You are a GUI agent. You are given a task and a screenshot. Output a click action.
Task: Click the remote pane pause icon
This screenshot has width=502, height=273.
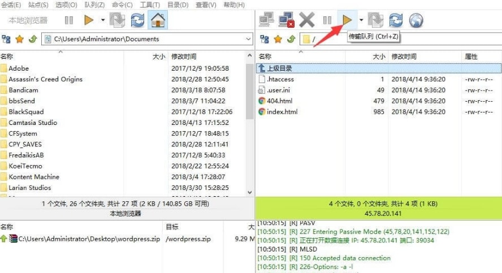click(327, 21)
